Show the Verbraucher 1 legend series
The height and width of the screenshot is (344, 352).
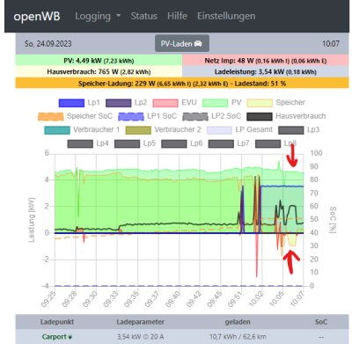82,130
